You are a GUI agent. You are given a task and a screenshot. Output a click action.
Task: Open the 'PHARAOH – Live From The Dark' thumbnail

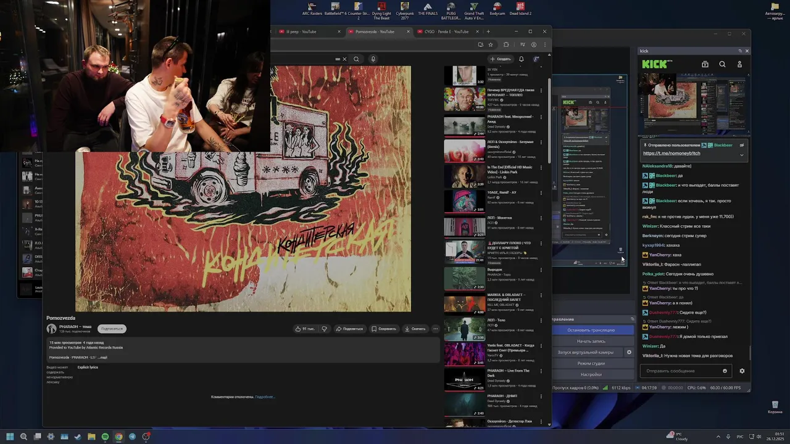[x=465, y=380]
